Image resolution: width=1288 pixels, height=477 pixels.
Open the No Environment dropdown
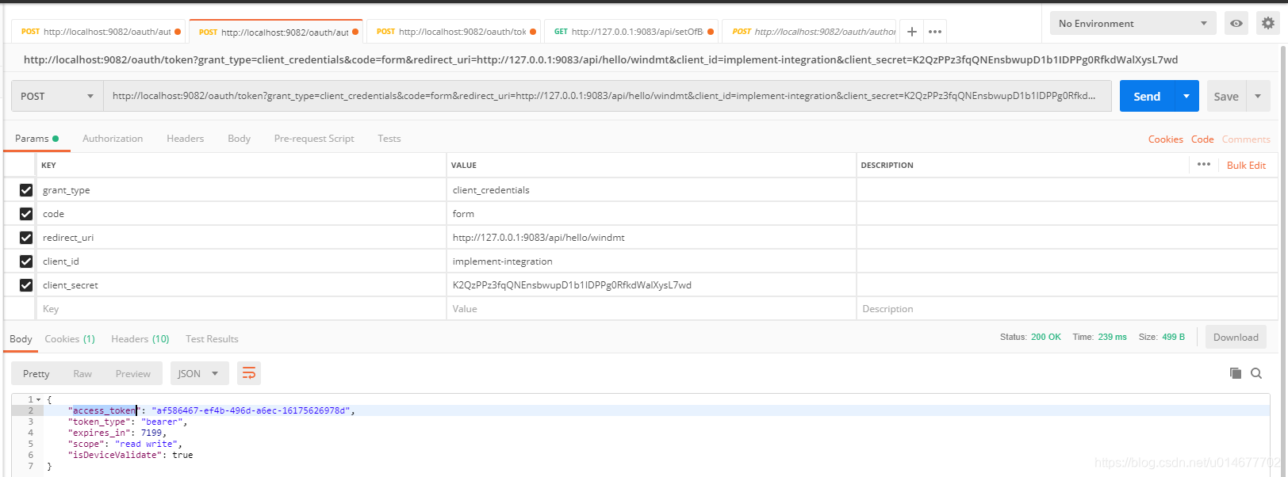(x=1133, y=24)
